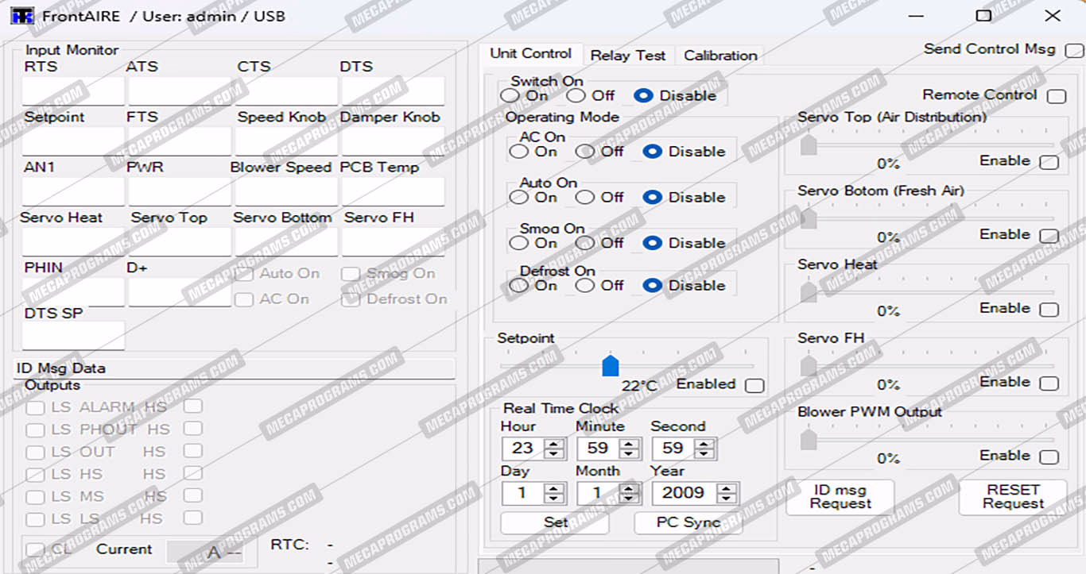Enable the Send Control Msg checkbox
Image resolution: width=1086 pixels, height=574 pixels.
coord(1073,50)
